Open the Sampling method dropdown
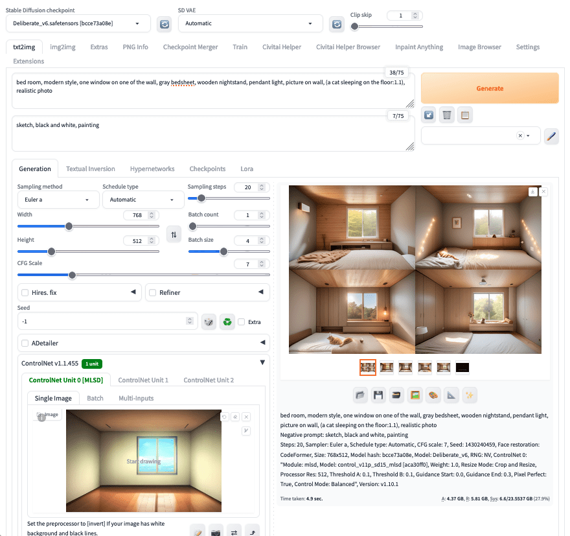Image resolution: width=570 pixels, height=536 pixels. point(58,200)
